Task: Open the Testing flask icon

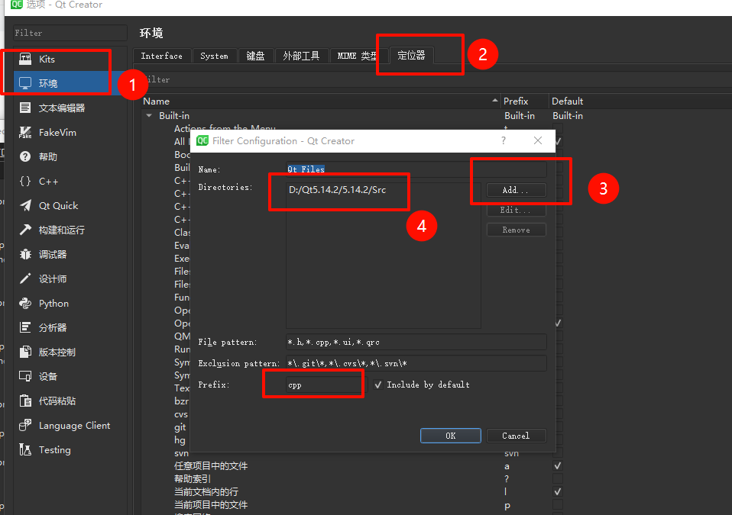Action: coord(25,449)
